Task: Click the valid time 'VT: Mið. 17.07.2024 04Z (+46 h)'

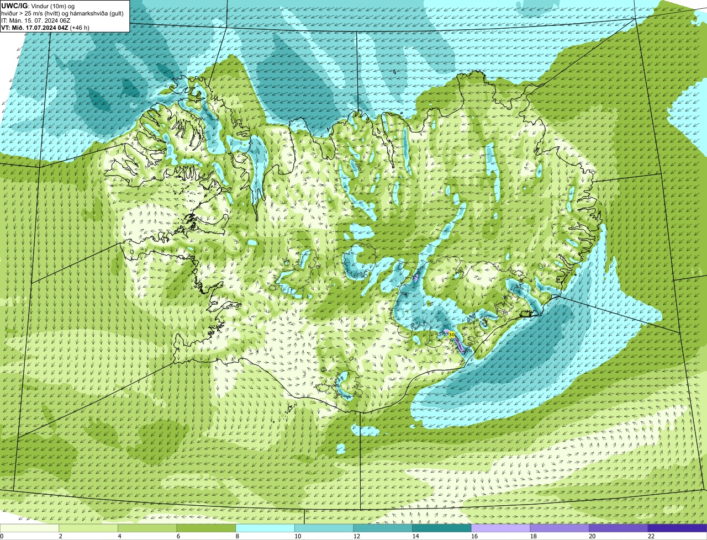Action: coord(45,27)
